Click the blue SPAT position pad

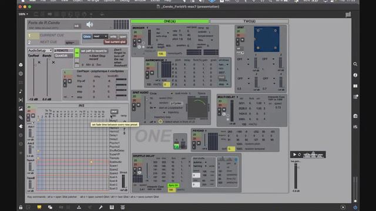[x=266, y=39]
